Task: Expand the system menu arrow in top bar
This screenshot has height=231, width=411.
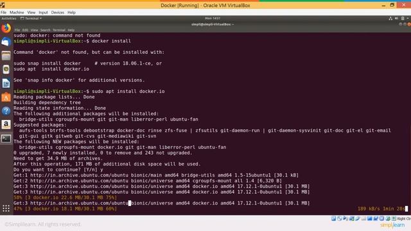Action: pyautogui.click(x=408, y=19)
